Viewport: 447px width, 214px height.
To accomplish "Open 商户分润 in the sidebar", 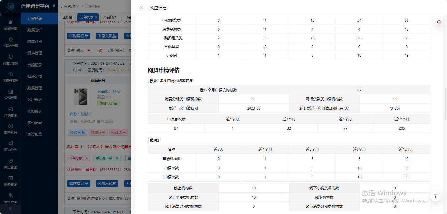I will click(10, 129).
